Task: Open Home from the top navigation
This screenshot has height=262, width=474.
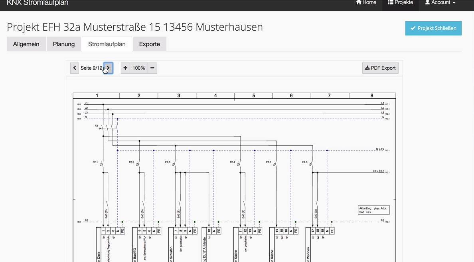Action: click(366, 3)
